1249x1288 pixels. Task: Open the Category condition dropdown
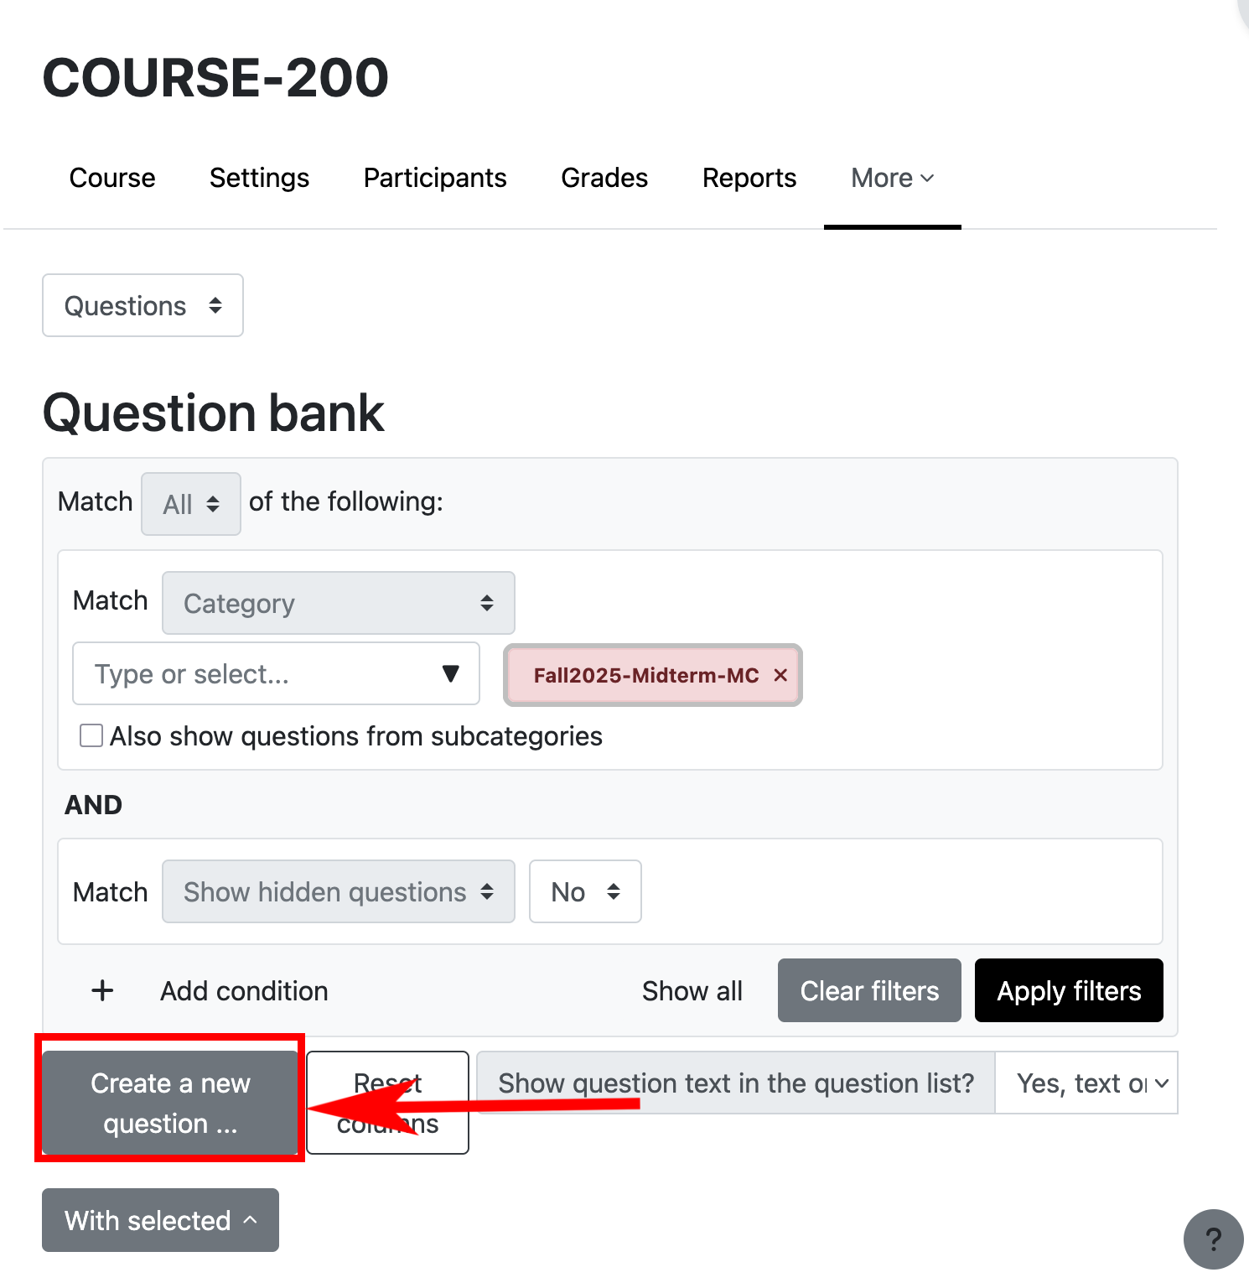click(337, 602)
